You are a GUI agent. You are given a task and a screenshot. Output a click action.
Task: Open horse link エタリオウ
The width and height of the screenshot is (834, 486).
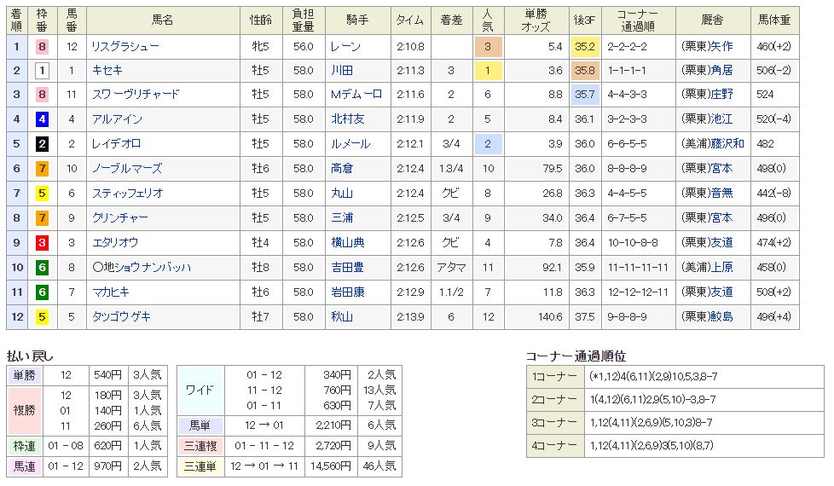pos(115,242)
